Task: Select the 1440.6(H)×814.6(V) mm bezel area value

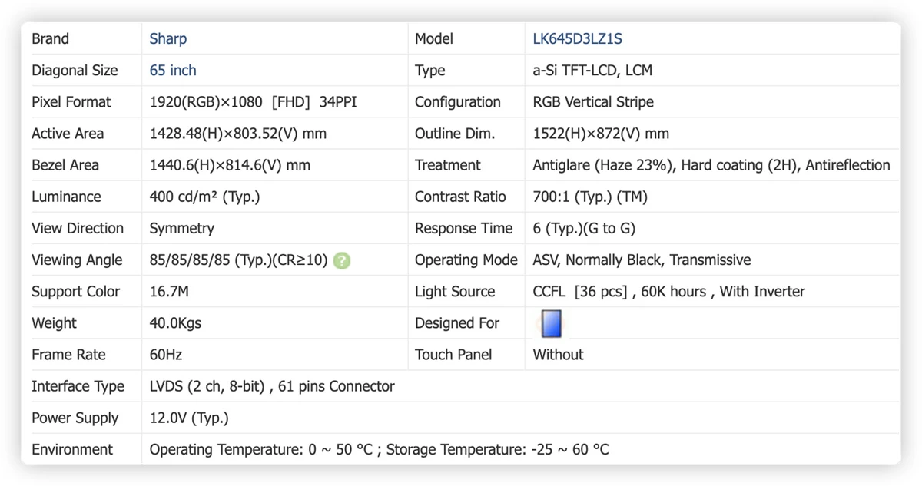Action: pos(230,165)
